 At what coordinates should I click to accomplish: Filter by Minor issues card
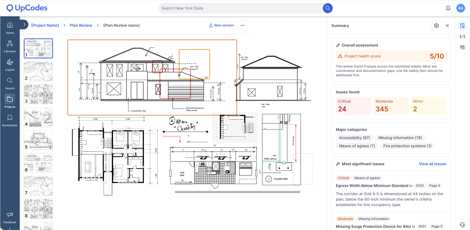(428, 106)
